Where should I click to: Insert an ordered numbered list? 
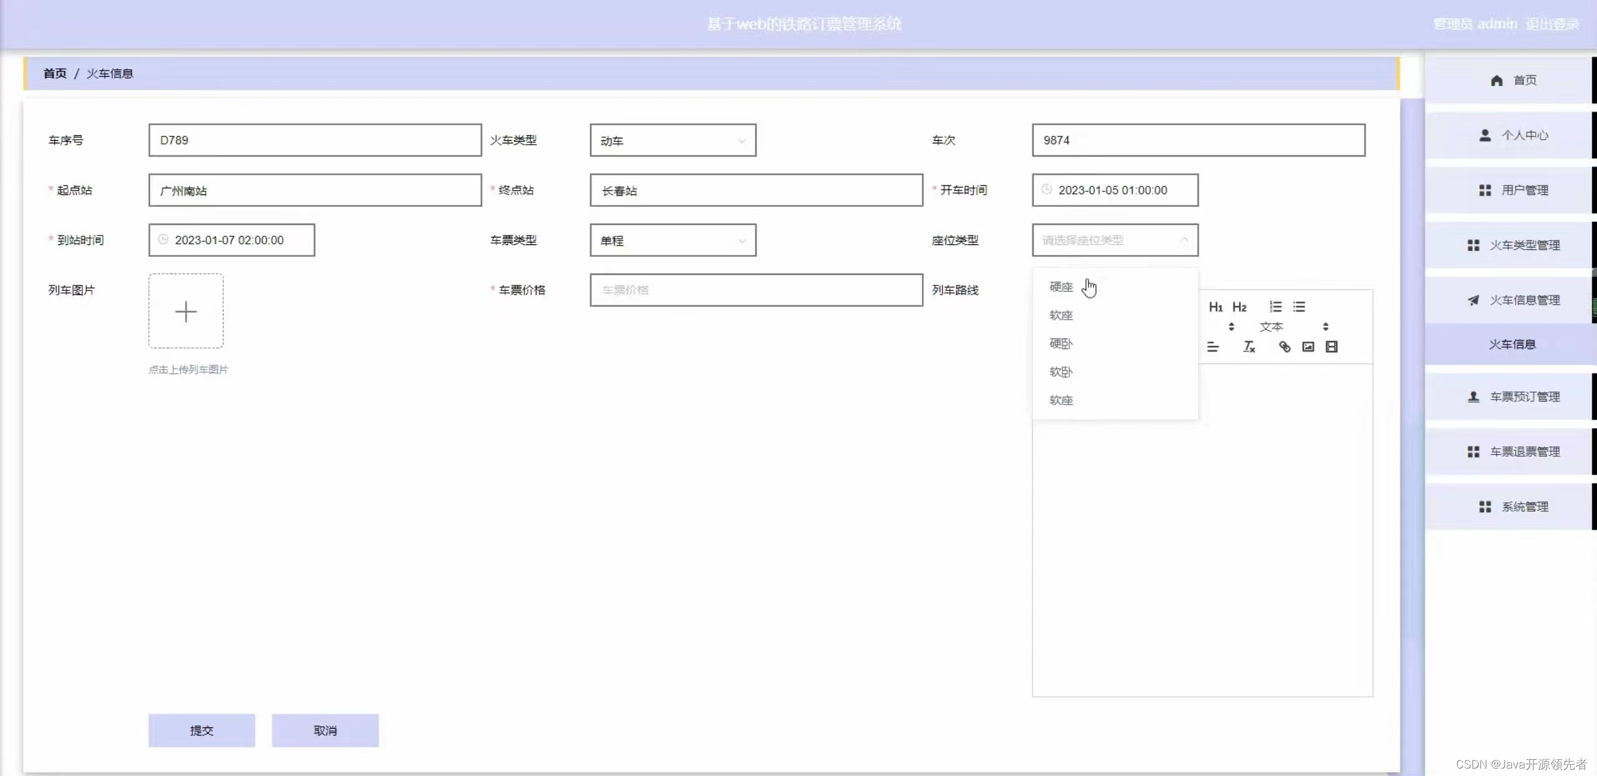click(1276, 307)
